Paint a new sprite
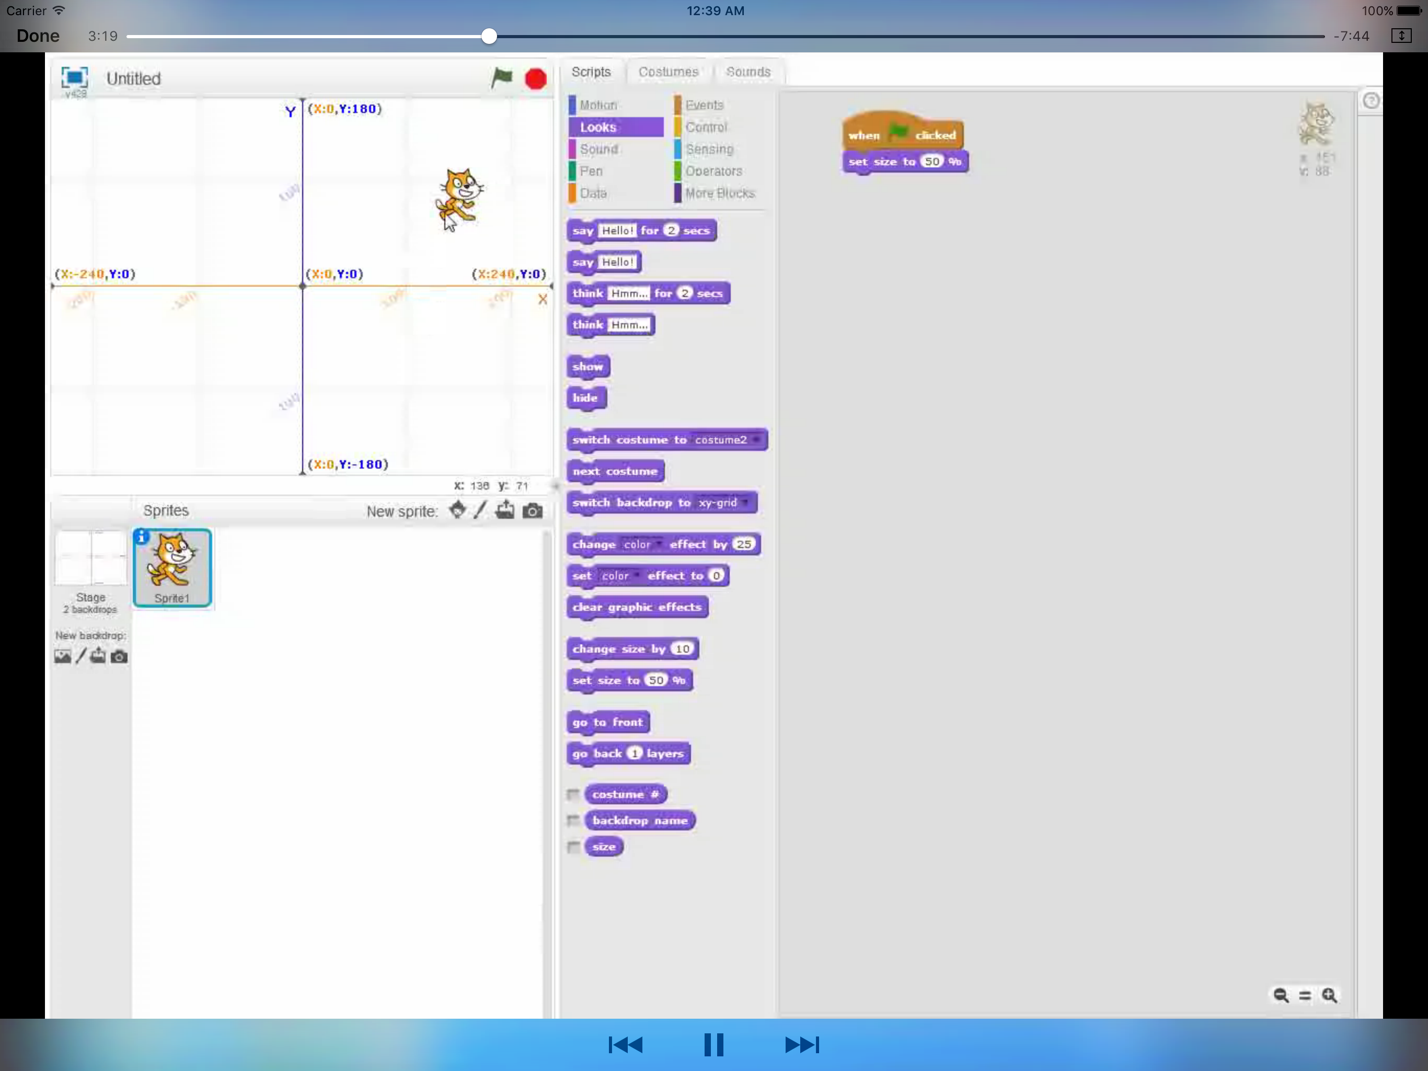The width and height of the screenshot is (1428, 1071). [x=480, y=510]
